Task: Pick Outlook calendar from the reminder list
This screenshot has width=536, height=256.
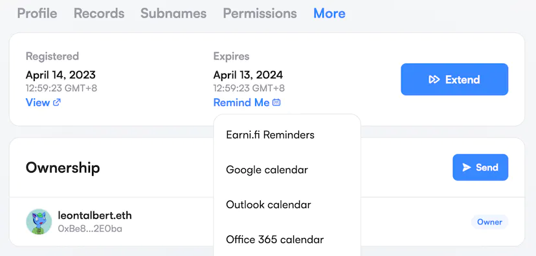Action: 269,204
